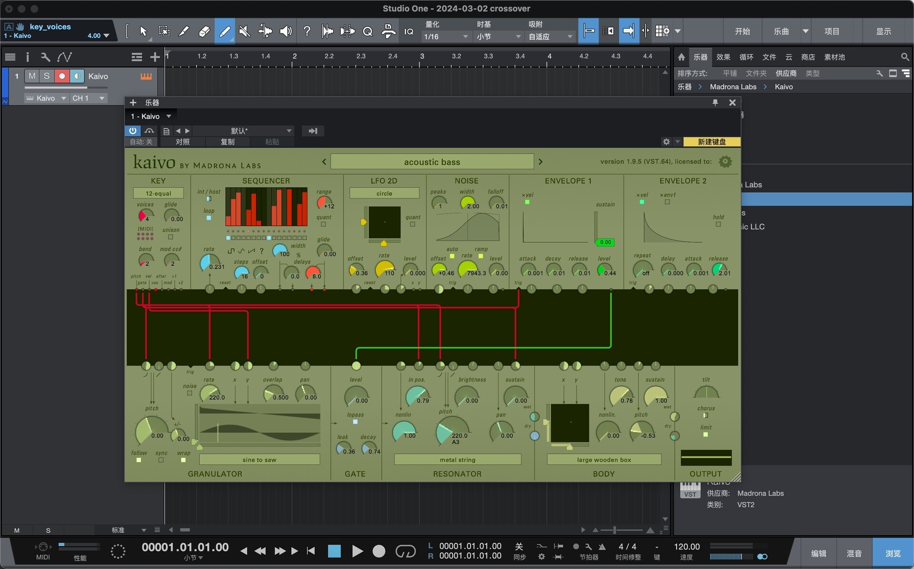Select the Mute tool

pos(245,31)
